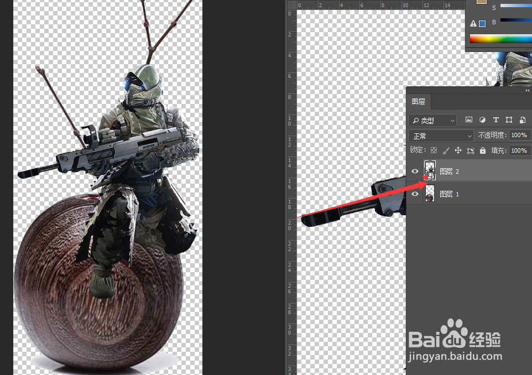The width and height of the screenshot is (532, 375).
Task: Lock image pixels with brush icon
Action: point(446,150)
